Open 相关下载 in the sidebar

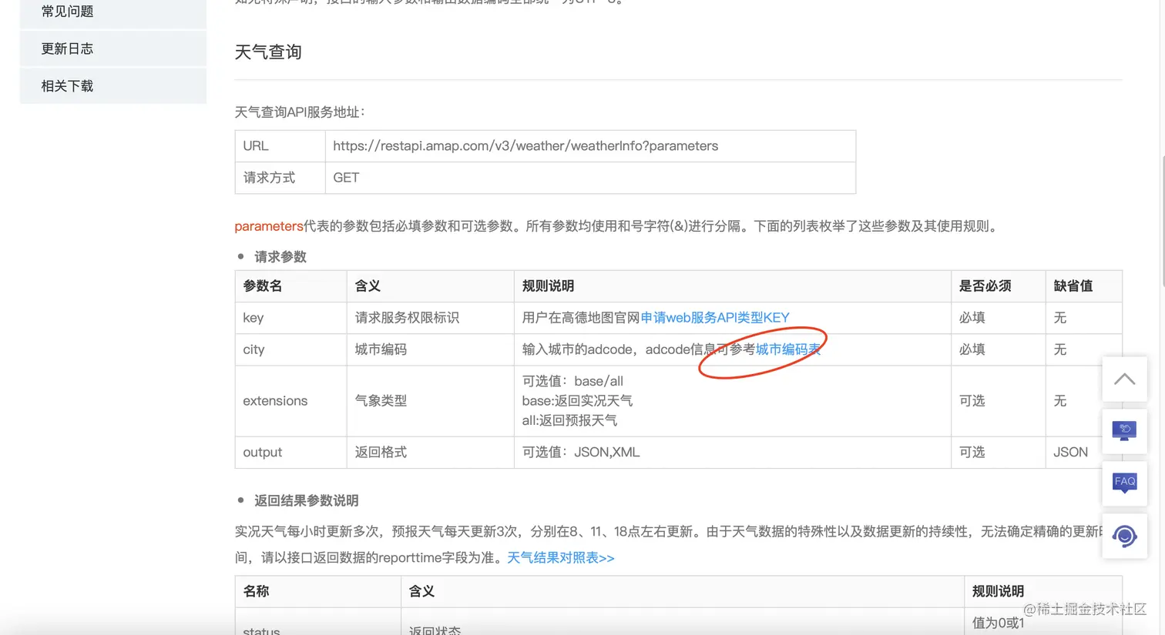[x=113, y=85]
